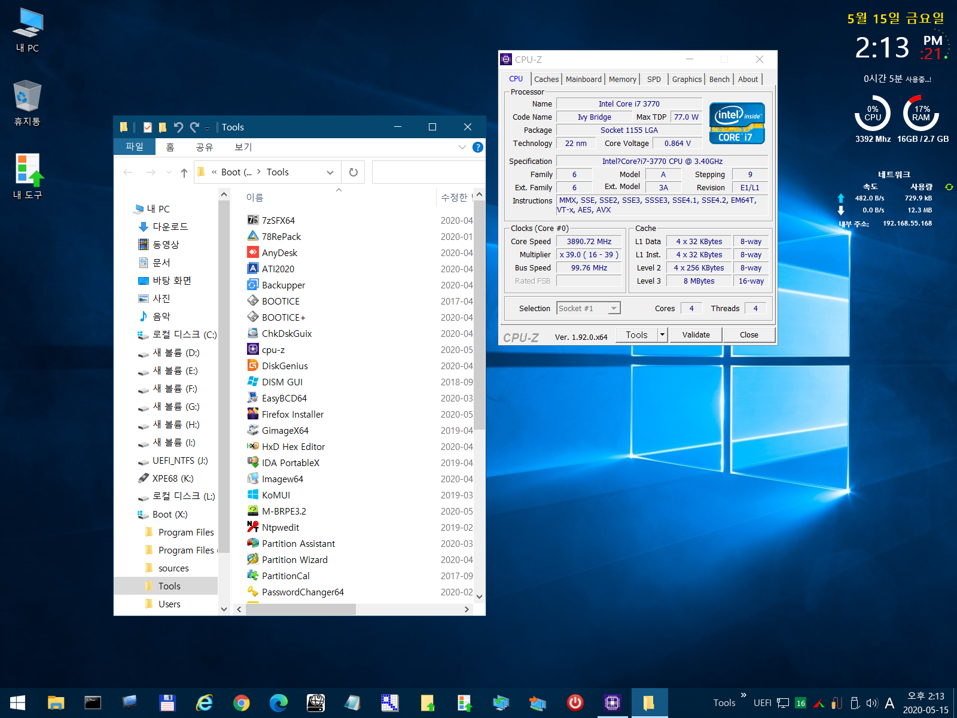The width and height of the screenshot is (957, 718).
Task: Show hidden taskbar toolbar items chevron
Action: click(x=743, y=695)
